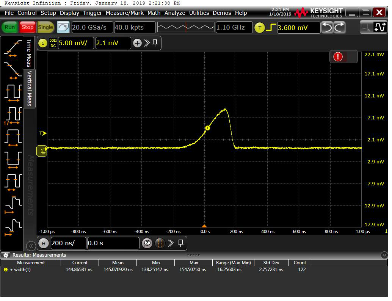Pin the horizontal settings toolbar
The image size is (392, 301).
click(x=180, y=243)
